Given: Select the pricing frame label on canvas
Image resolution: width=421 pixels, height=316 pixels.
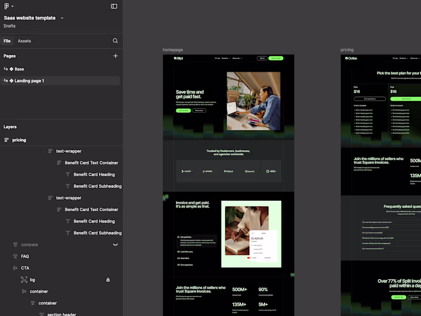Looking at the screenshot, I should coord(347,50).
